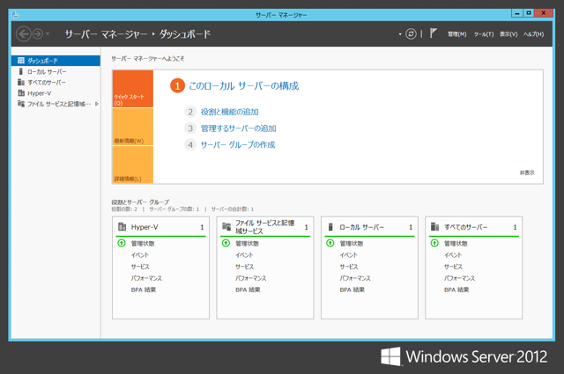Select すべてのサーバー in the sidebar

click(56, 82)
